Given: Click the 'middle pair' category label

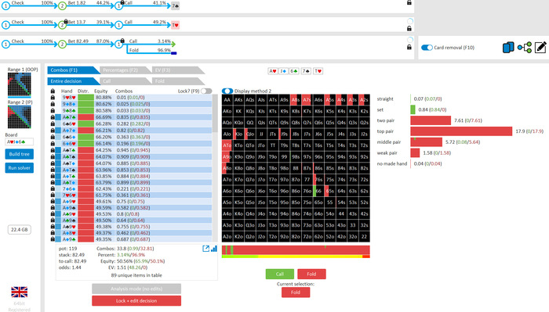Looking at the screenshot, I should [389, 142].
